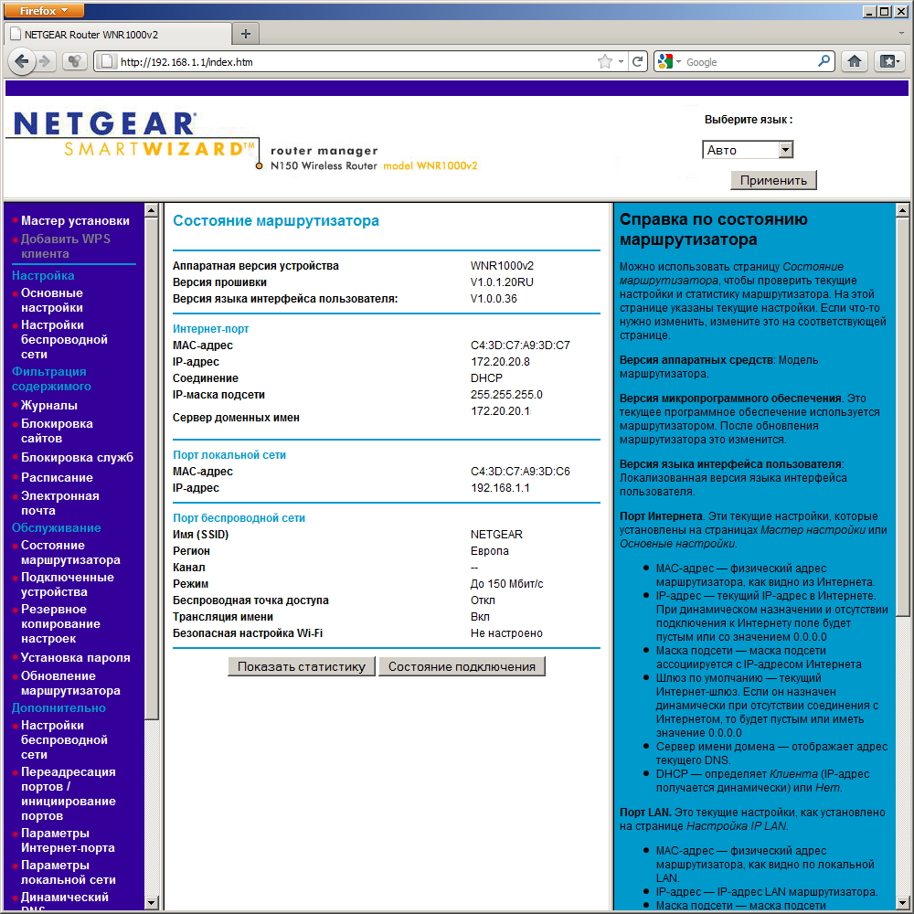Open Подключенные устройства link

[67, 585]
